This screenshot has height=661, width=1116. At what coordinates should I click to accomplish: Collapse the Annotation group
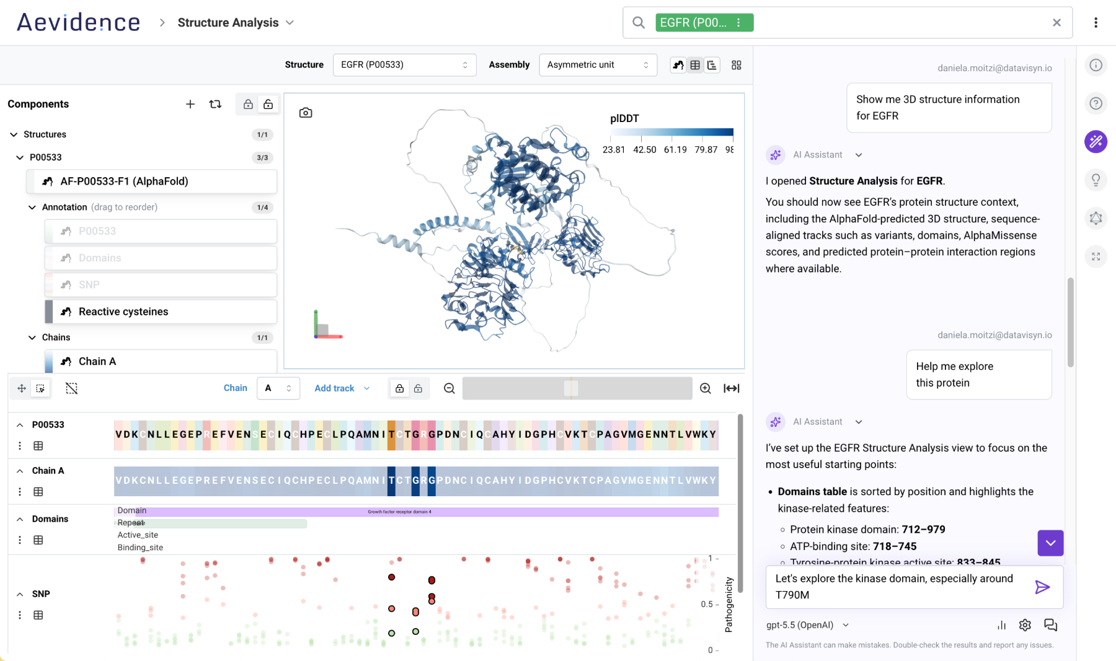click(32, 208)
